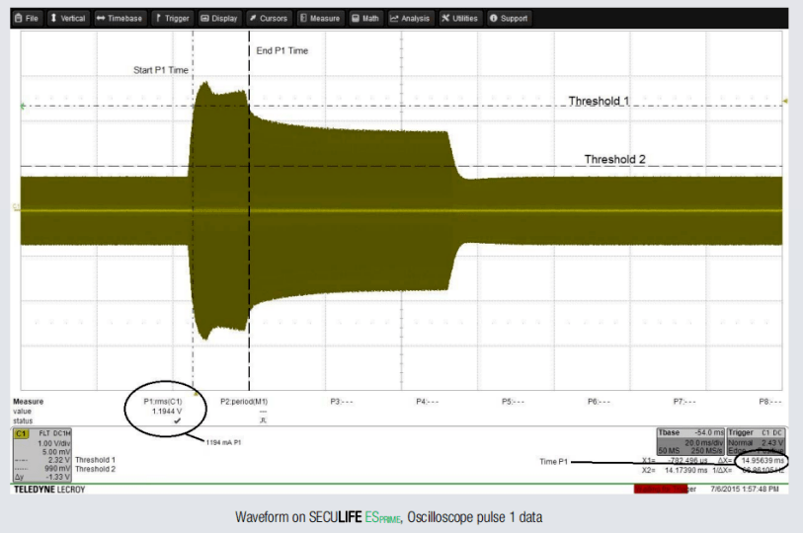803x533 pixels.
Task: Open the Math menu
Action: click(365, 18)
